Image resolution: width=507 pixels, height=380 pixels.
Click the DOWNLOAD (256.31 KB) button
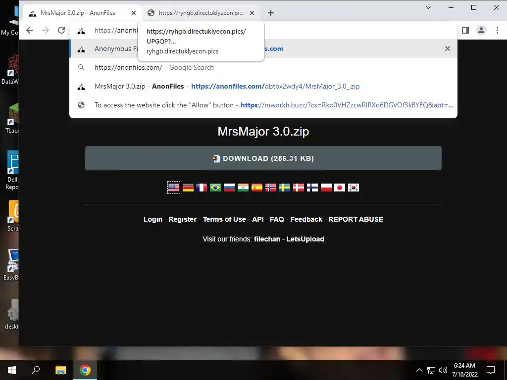pos(263,158)
